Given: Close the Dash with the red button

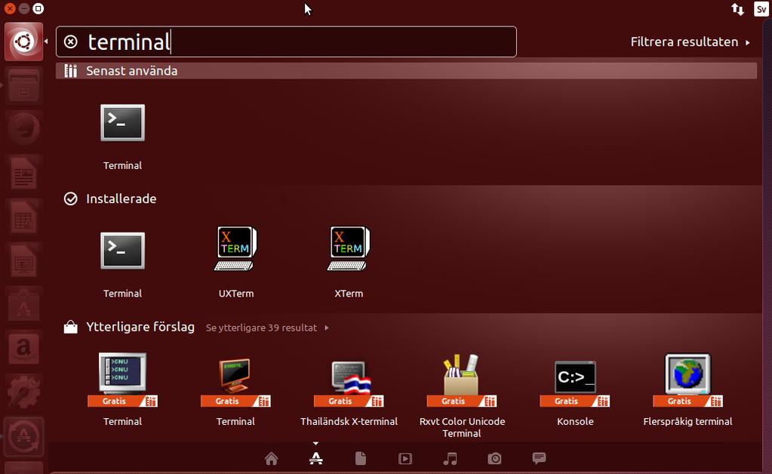Looking at the screenshot, I should pyautogui.click(x=10, y=8).
